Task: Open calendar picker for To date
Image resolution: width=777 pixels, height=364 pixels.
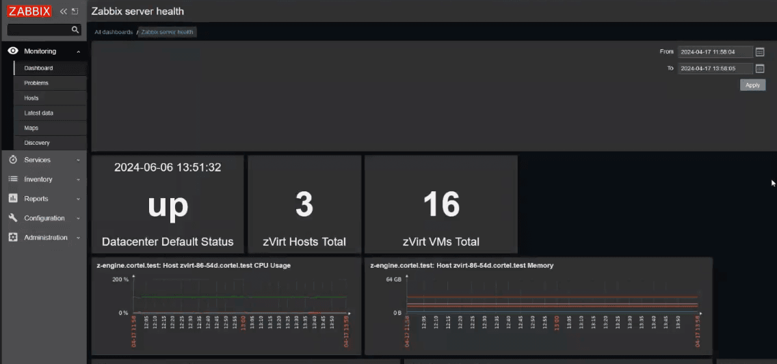Action: [x=760, y=68]
